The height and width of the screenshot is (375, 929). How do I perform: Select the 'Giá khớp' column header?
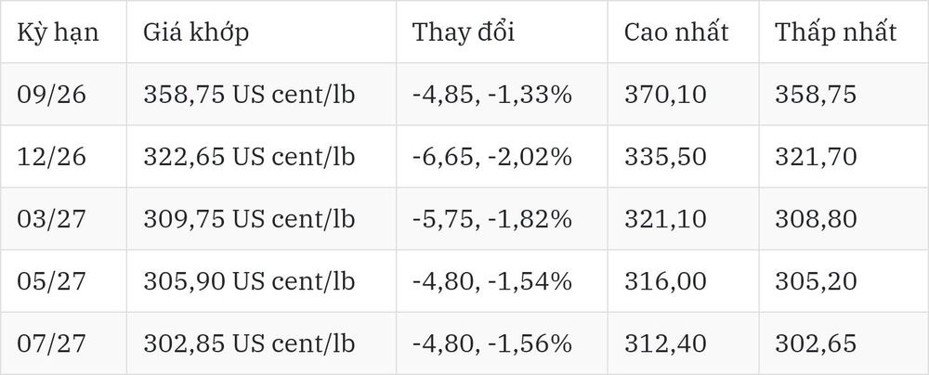click(x=195, y=32)
